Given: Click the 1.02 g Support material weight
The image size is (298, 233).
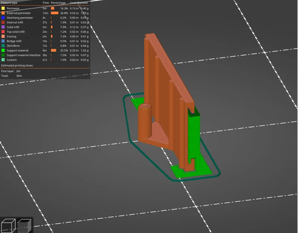Looking at the screenshot, I should point(85,50).
